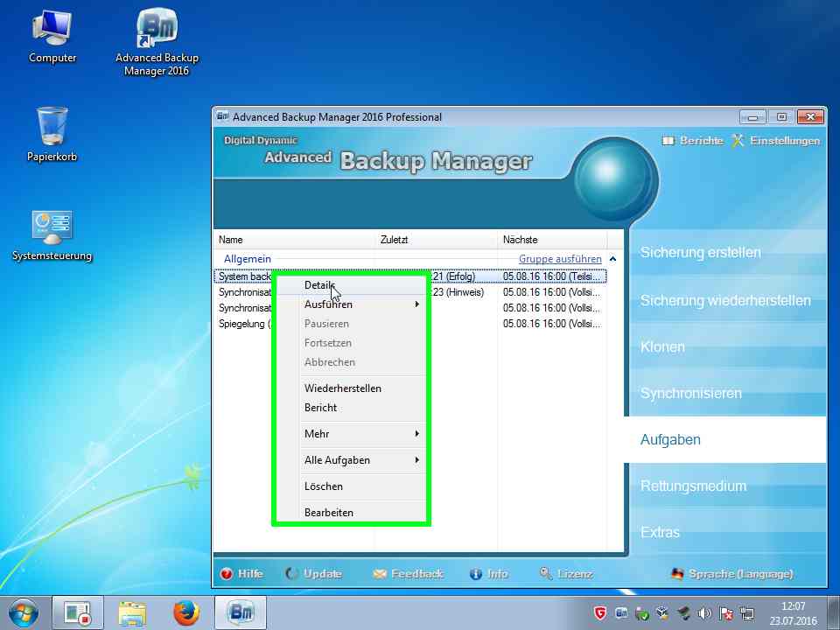The height and width of the screenshot is (630, 840).
Task: Open Klonen in the sidebar
Action: point(727,346)
